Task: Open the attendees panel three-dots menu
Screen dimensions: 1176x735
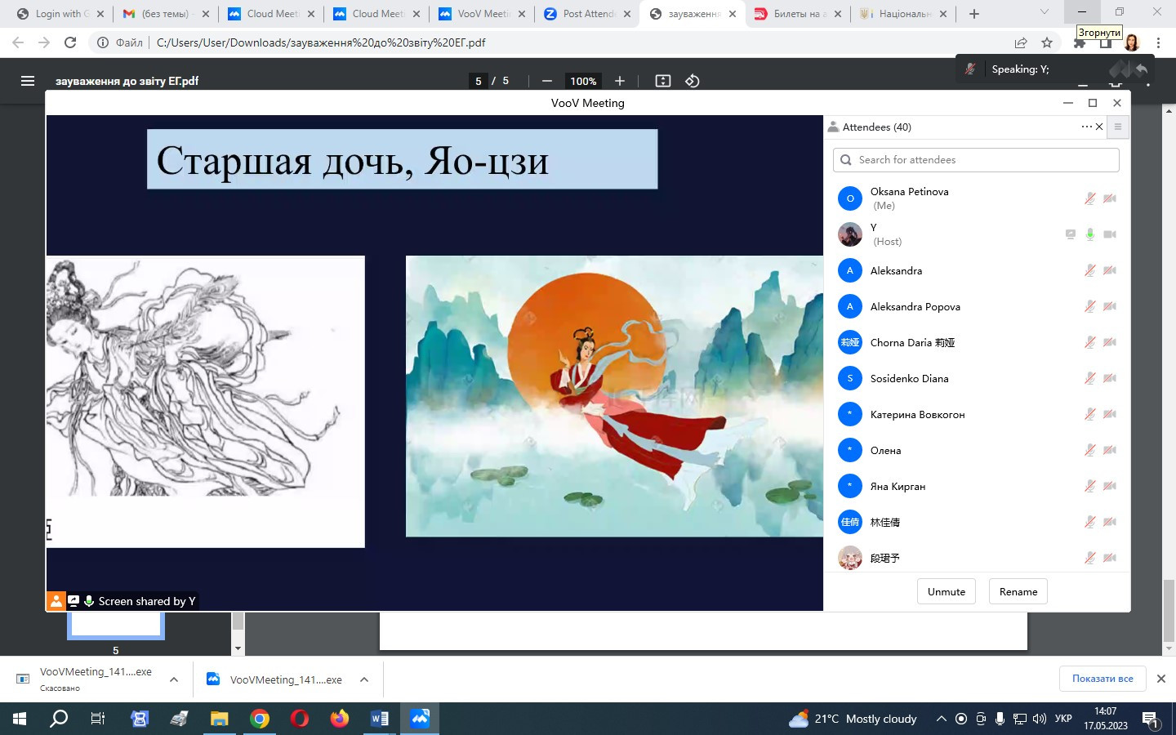Action: point(1086,127)
